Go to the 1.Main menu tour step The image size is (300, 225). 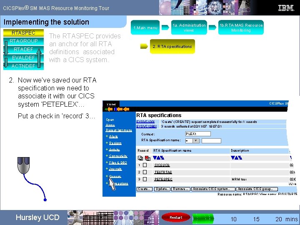coord(145,27)
